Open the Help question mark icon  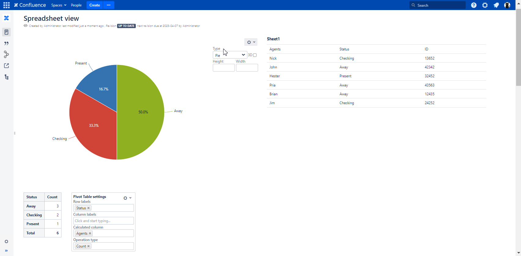pos(474,5)
